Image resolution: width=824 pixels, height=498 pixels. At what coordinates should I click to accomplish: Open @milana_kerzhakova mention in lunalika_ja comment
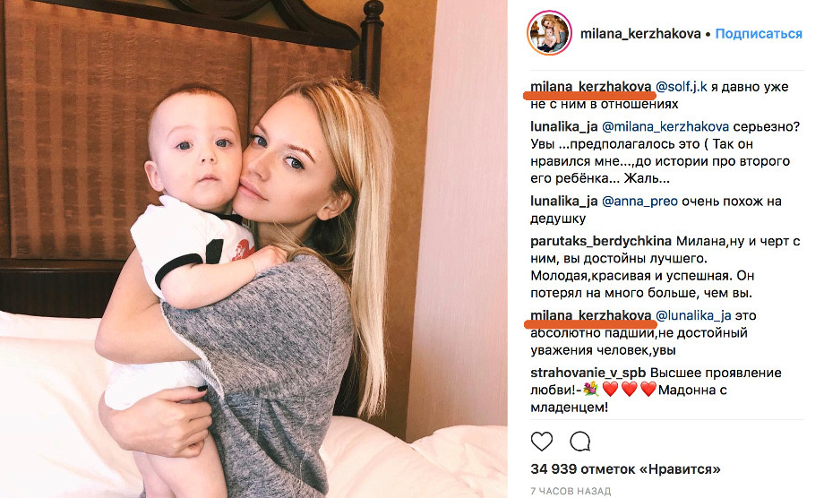tap(665, 126)
